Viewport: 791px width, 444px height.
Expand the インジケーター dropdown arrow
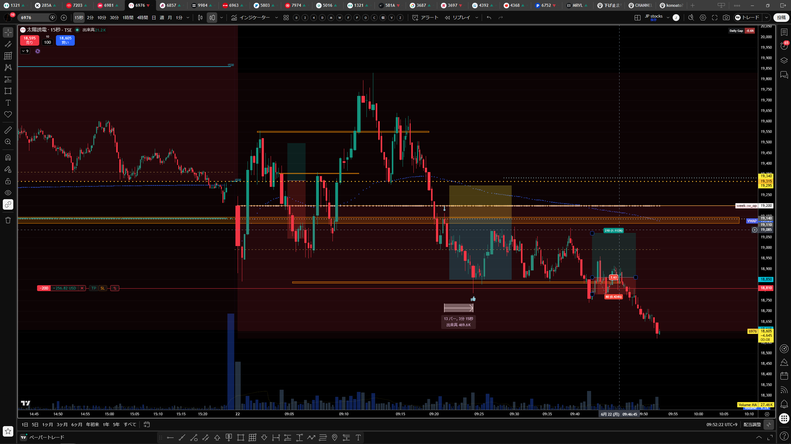[x=277, y=18]
